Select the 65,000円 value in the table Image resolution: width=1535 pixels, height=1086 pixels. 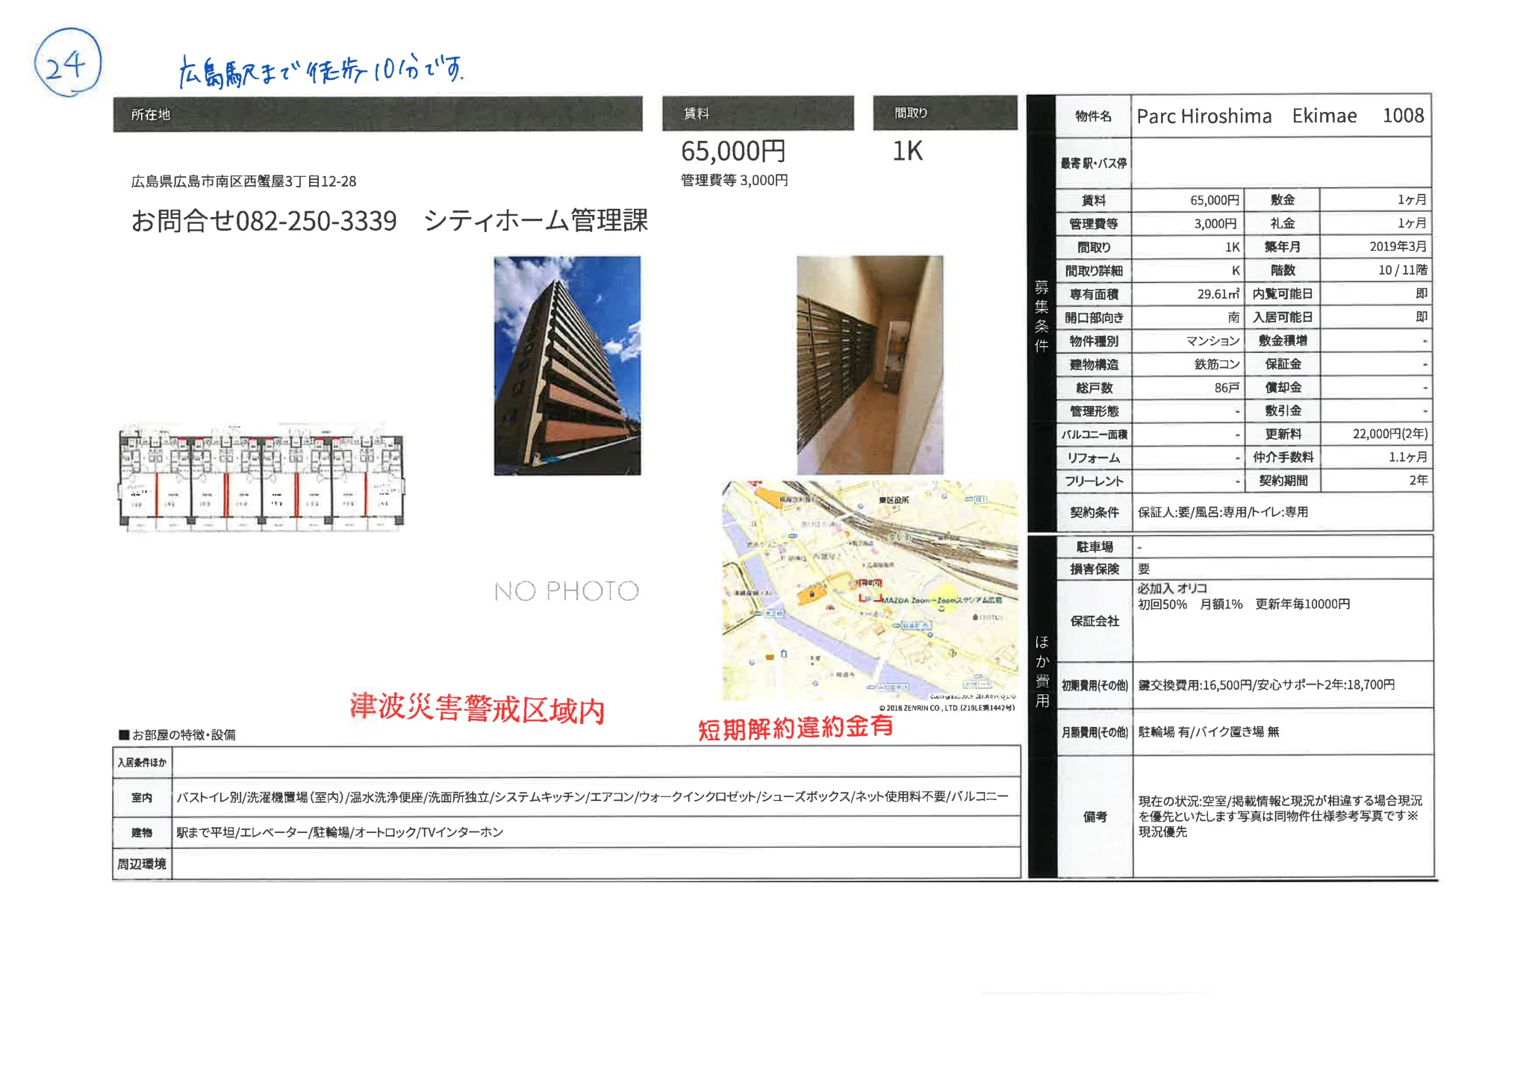tap(1215, 200)
